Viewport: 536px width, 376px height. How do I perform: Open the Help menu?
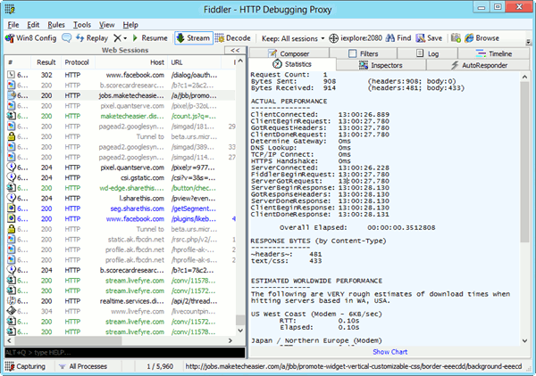click(130, 25)
